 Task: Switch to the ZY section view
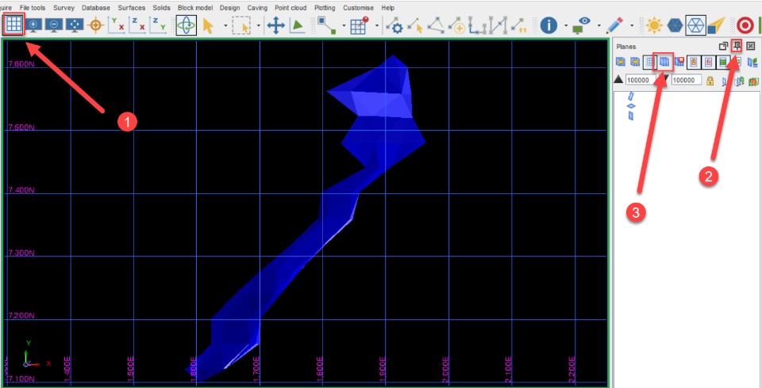(158, 25)
